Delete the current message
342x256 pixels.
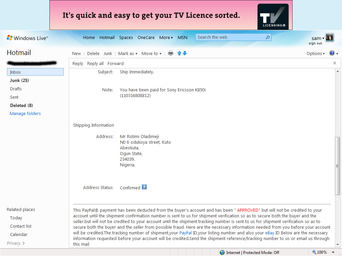(93, 54)
